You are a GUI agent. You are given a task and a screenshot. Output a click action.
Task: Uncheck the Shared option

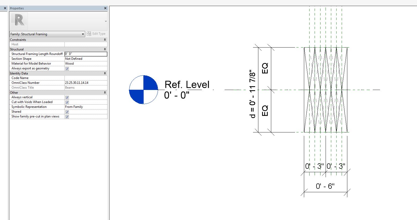[67, 112]
